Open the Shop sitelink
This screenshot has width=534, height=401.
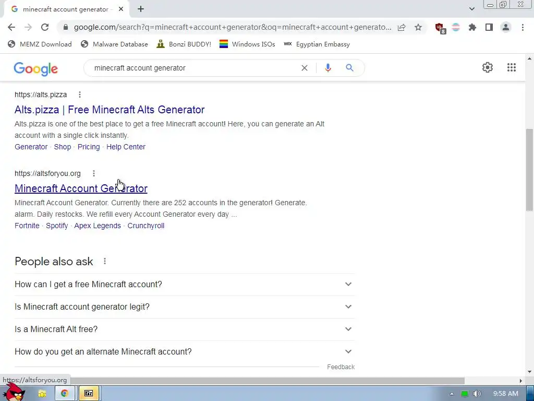[63, 147]
